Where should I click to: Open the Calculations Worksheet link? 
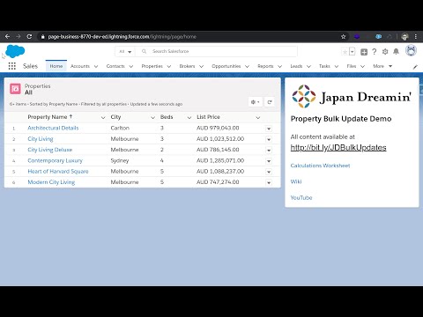[x=320, y=166]
